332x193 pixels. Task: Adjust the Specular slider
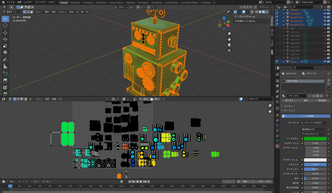coord(315,169)
